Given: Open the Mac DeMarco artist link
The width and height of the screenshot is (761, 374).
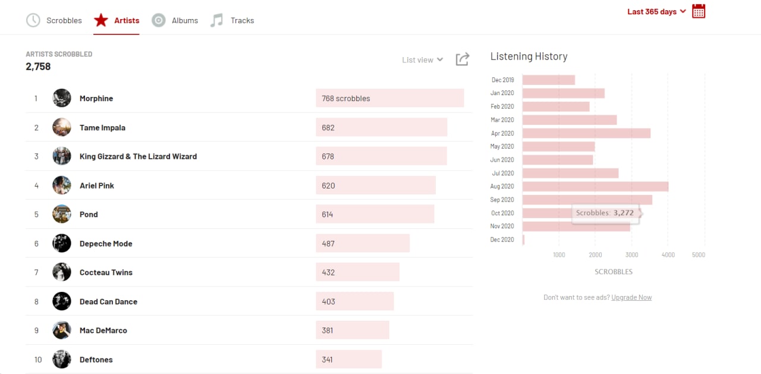Looking at the screenshot, I should click(x=103, y=331).
